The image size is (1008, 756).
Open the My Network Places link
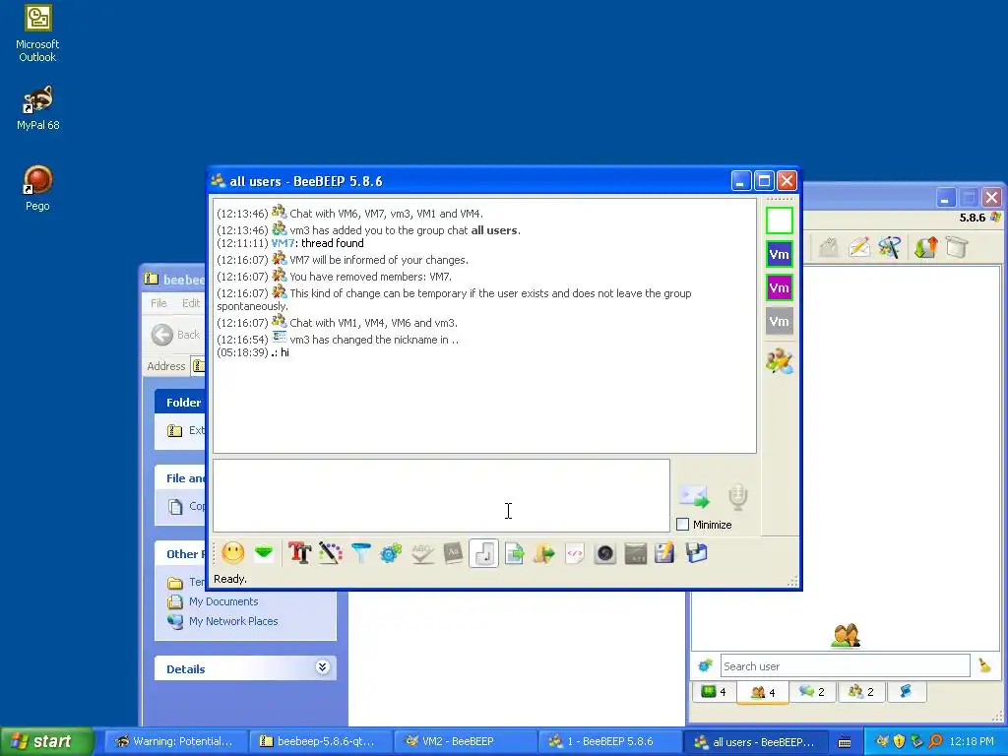[233, 622]
